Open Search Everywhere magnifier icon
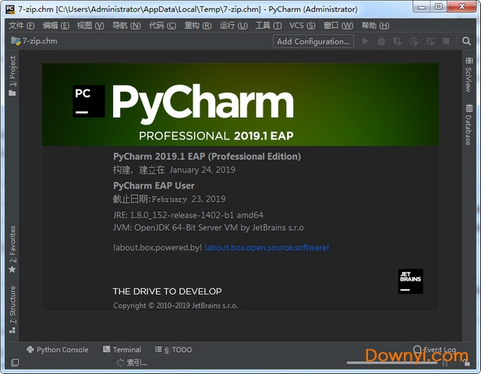 (467, 41)
